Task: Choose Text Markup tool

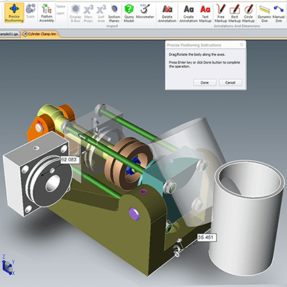Action: pos(205,14)
